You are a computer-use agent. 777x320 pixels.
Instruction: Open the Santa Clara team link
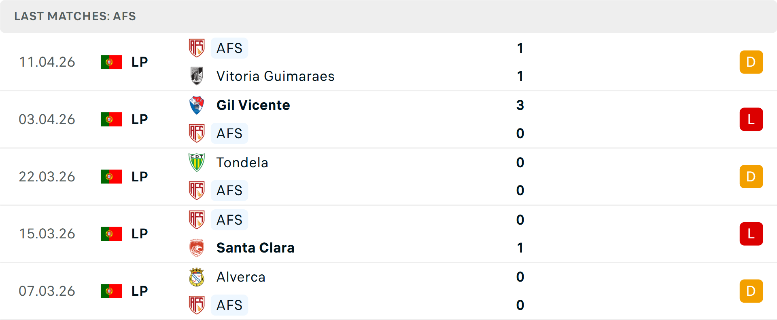(x=255, y=248)
